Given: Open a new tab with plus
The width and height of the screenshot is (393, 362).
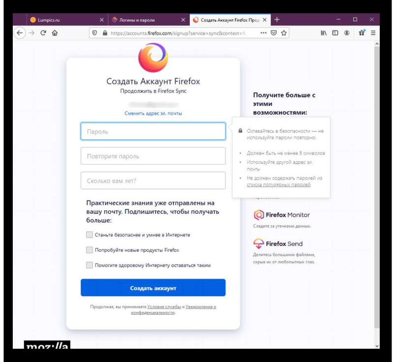Looking at the screenshot, I should click(x=277, y=20).
